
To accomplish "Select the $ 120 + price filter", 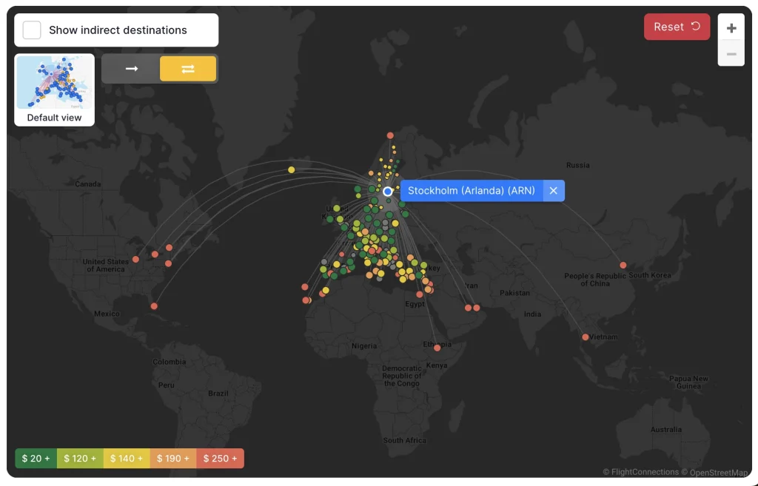I will click(x=80, y=458).
